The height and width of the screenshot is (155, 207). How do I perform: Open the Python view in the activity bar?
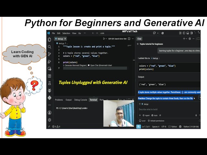(x=49, y=98)
